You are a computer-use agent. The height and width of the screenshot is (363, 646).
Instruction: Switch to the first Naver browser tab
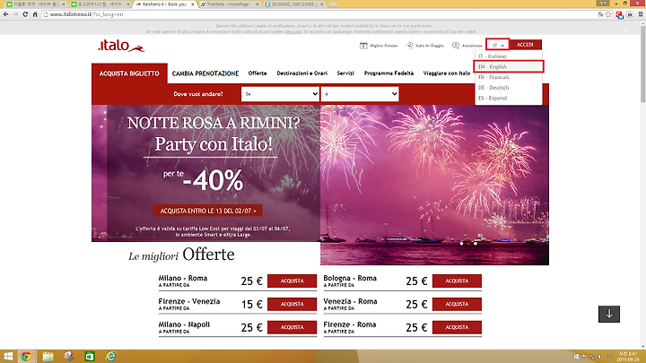[36, 4]
